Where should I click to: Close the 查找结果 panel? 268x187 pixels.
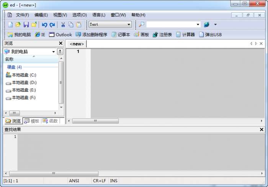(261, 130)
